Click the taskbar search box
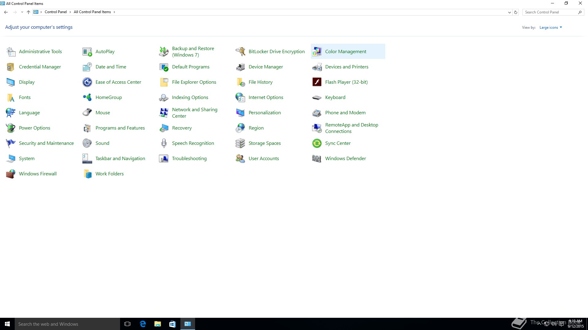The height and width of the screenshot is (330, 588). pos(67,324)
